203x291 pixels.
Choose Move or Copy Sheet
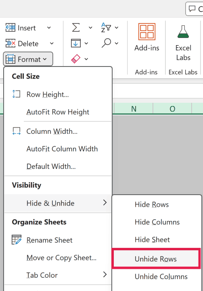tap(58, 258)
